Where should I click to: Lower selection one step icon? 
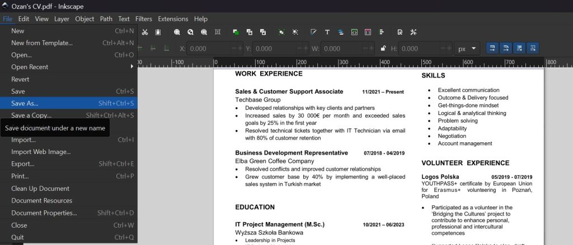pos(153,48)
